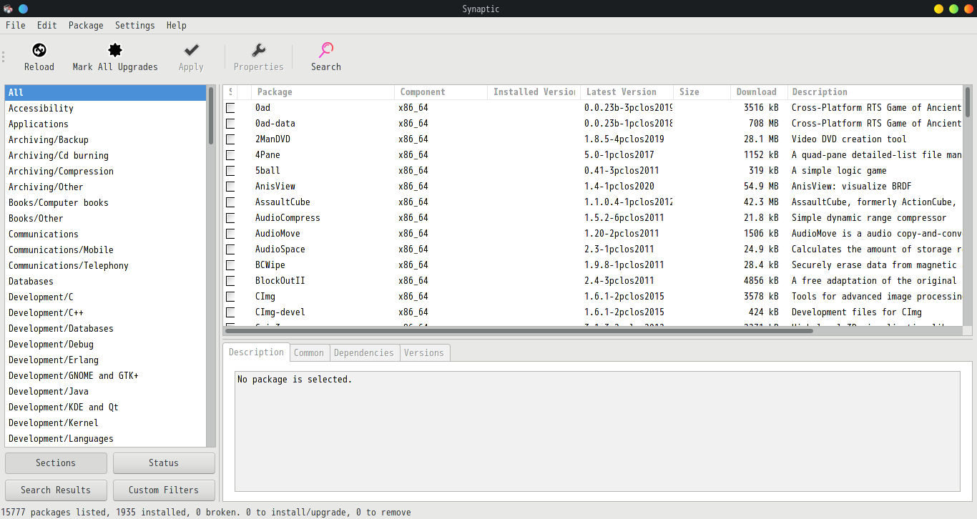Switch to the Versions tab
The height and width of the screenshot is (519, 977).
click(x=424, y=352)
